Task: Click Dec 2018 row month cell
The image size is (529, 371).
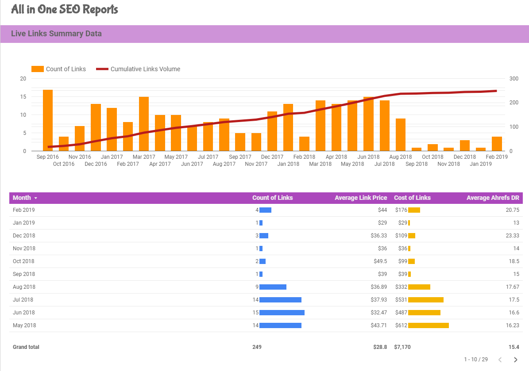Action: pos(24,236)
